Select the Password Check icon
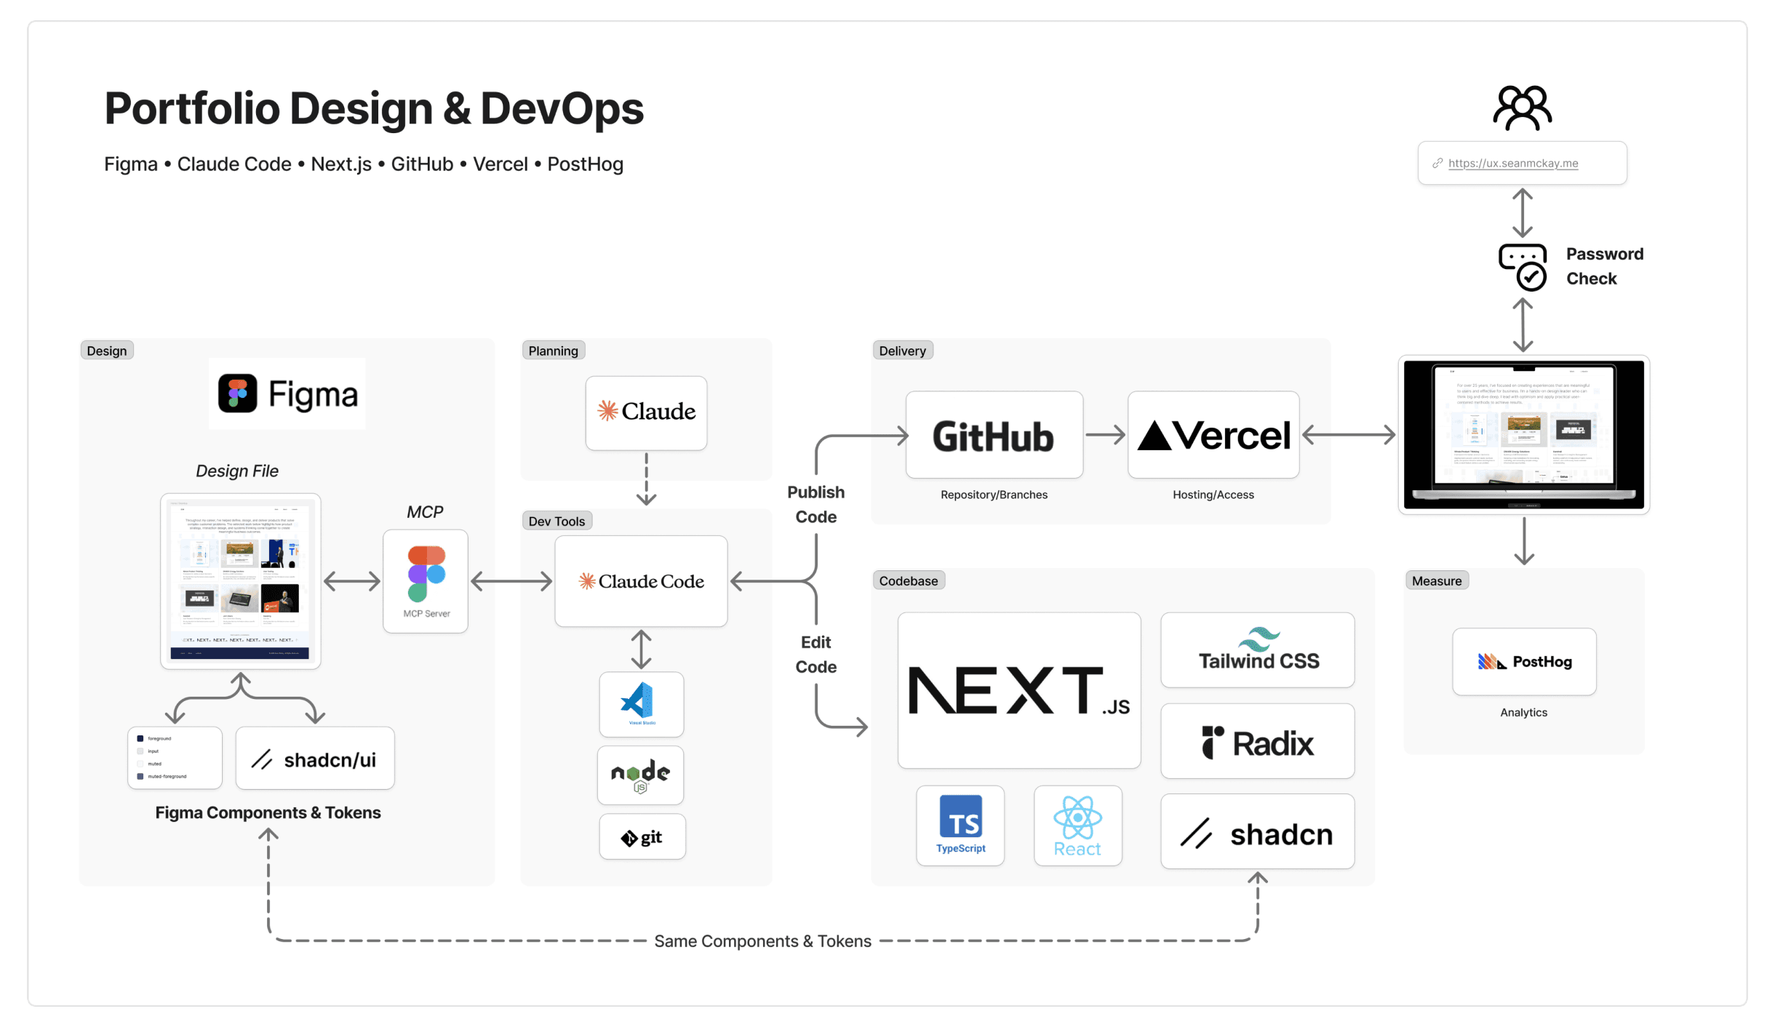 1523,267
